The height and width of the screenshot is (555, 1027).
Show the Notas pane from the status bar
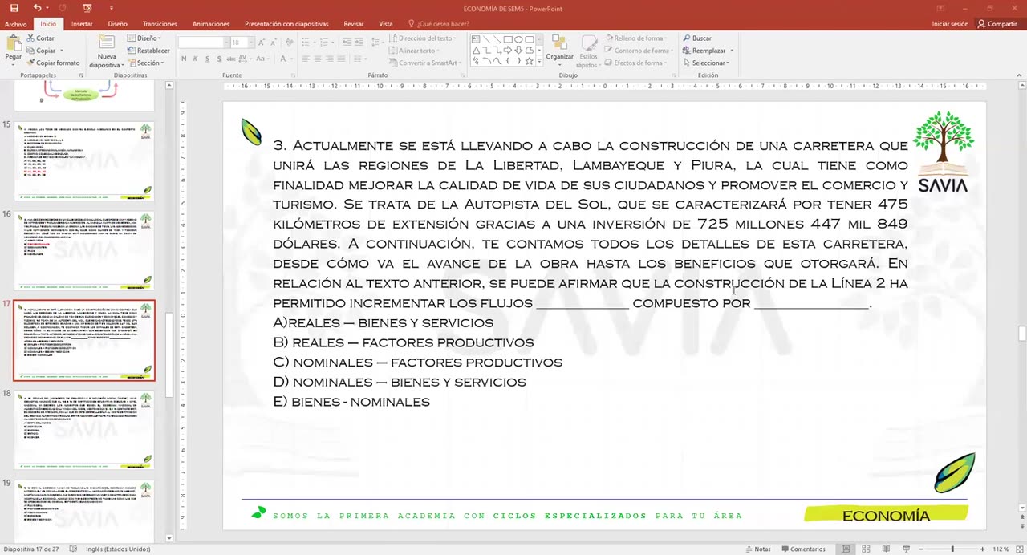click(x=757, y=549)
